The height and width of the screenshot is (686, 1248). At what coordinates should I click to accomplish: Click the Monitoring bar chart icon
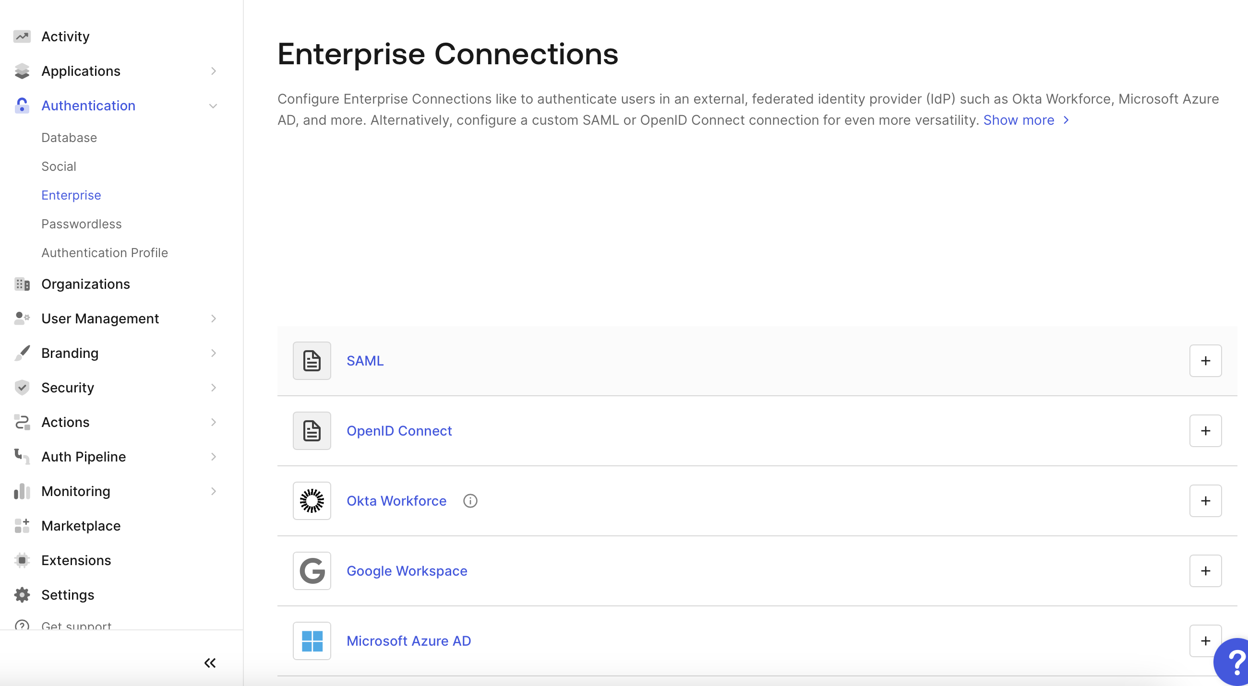point(22,491)
